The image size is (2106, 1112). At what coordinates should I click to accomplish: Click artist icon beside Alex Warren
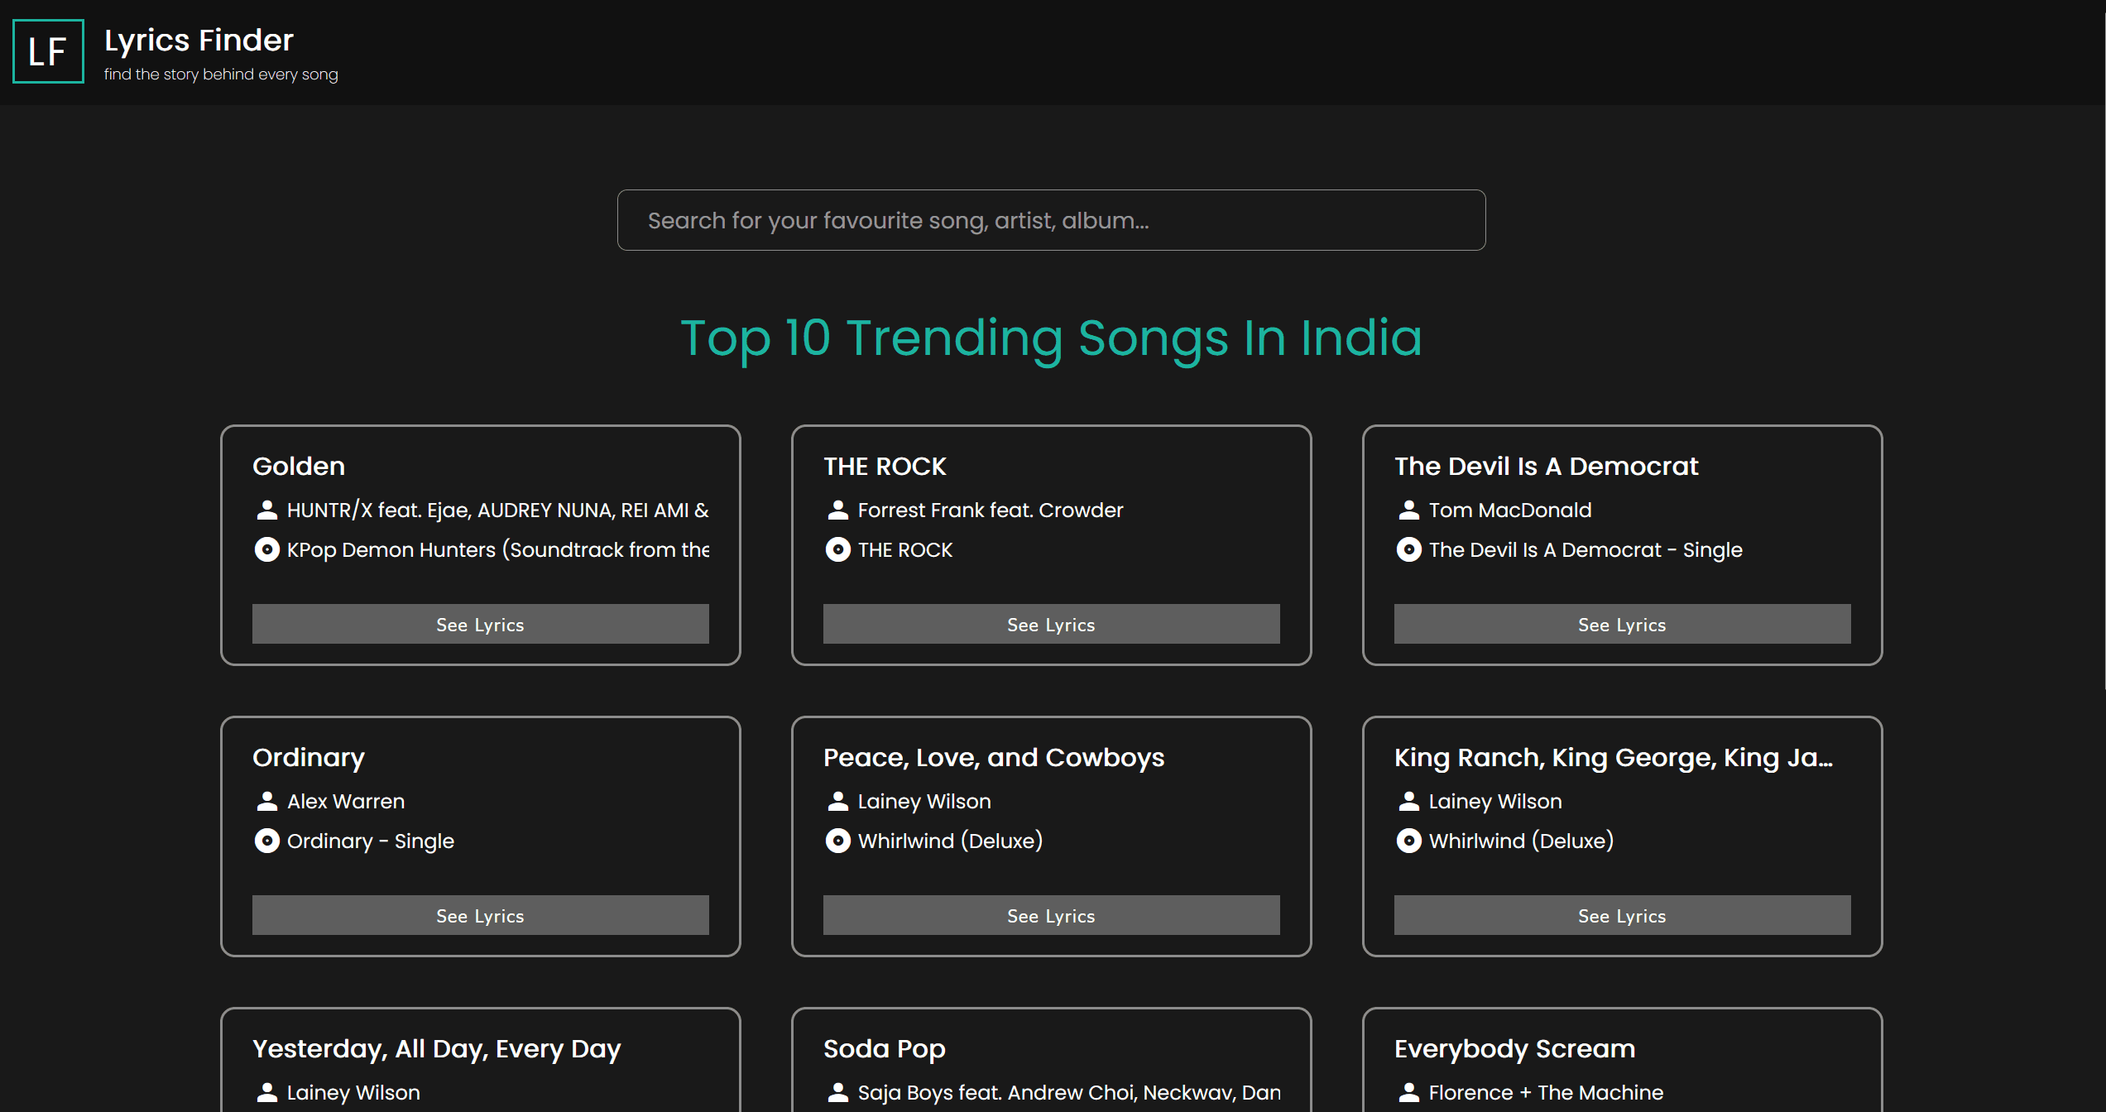266,801
